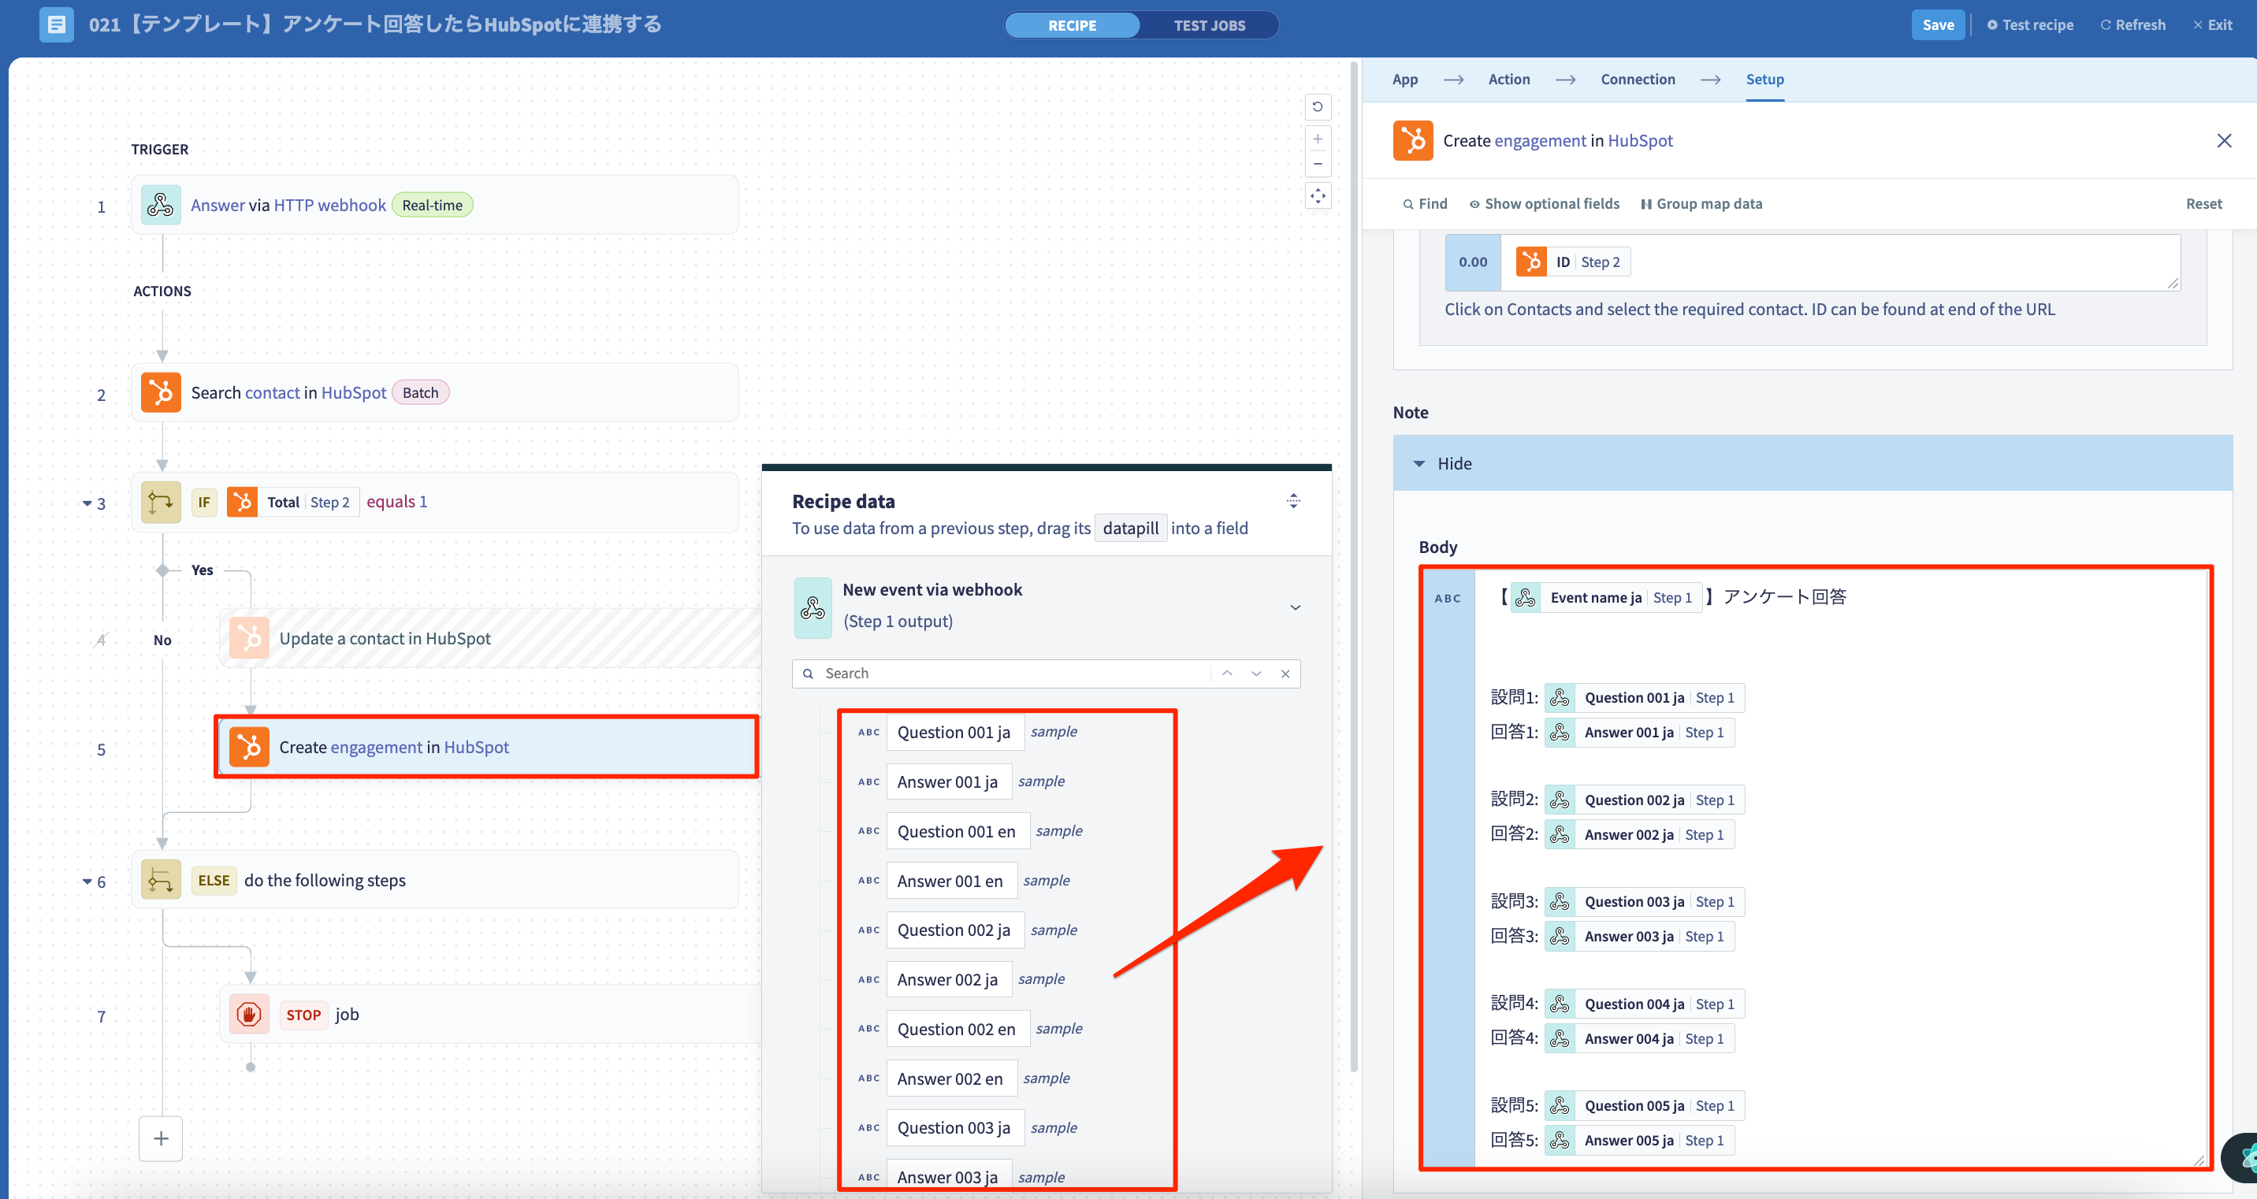Select the Answer 002 en datapill

pyautogui.click(x=950, y=1079)
